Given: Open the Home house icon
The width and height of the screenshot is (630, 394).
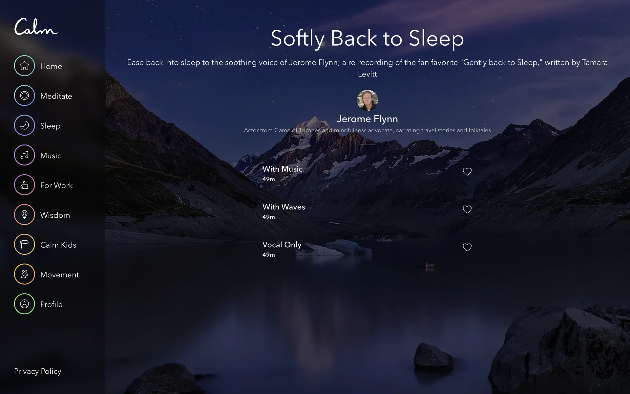Looking at the screenshot, I should pyautogui.click(x=24, y=66).
